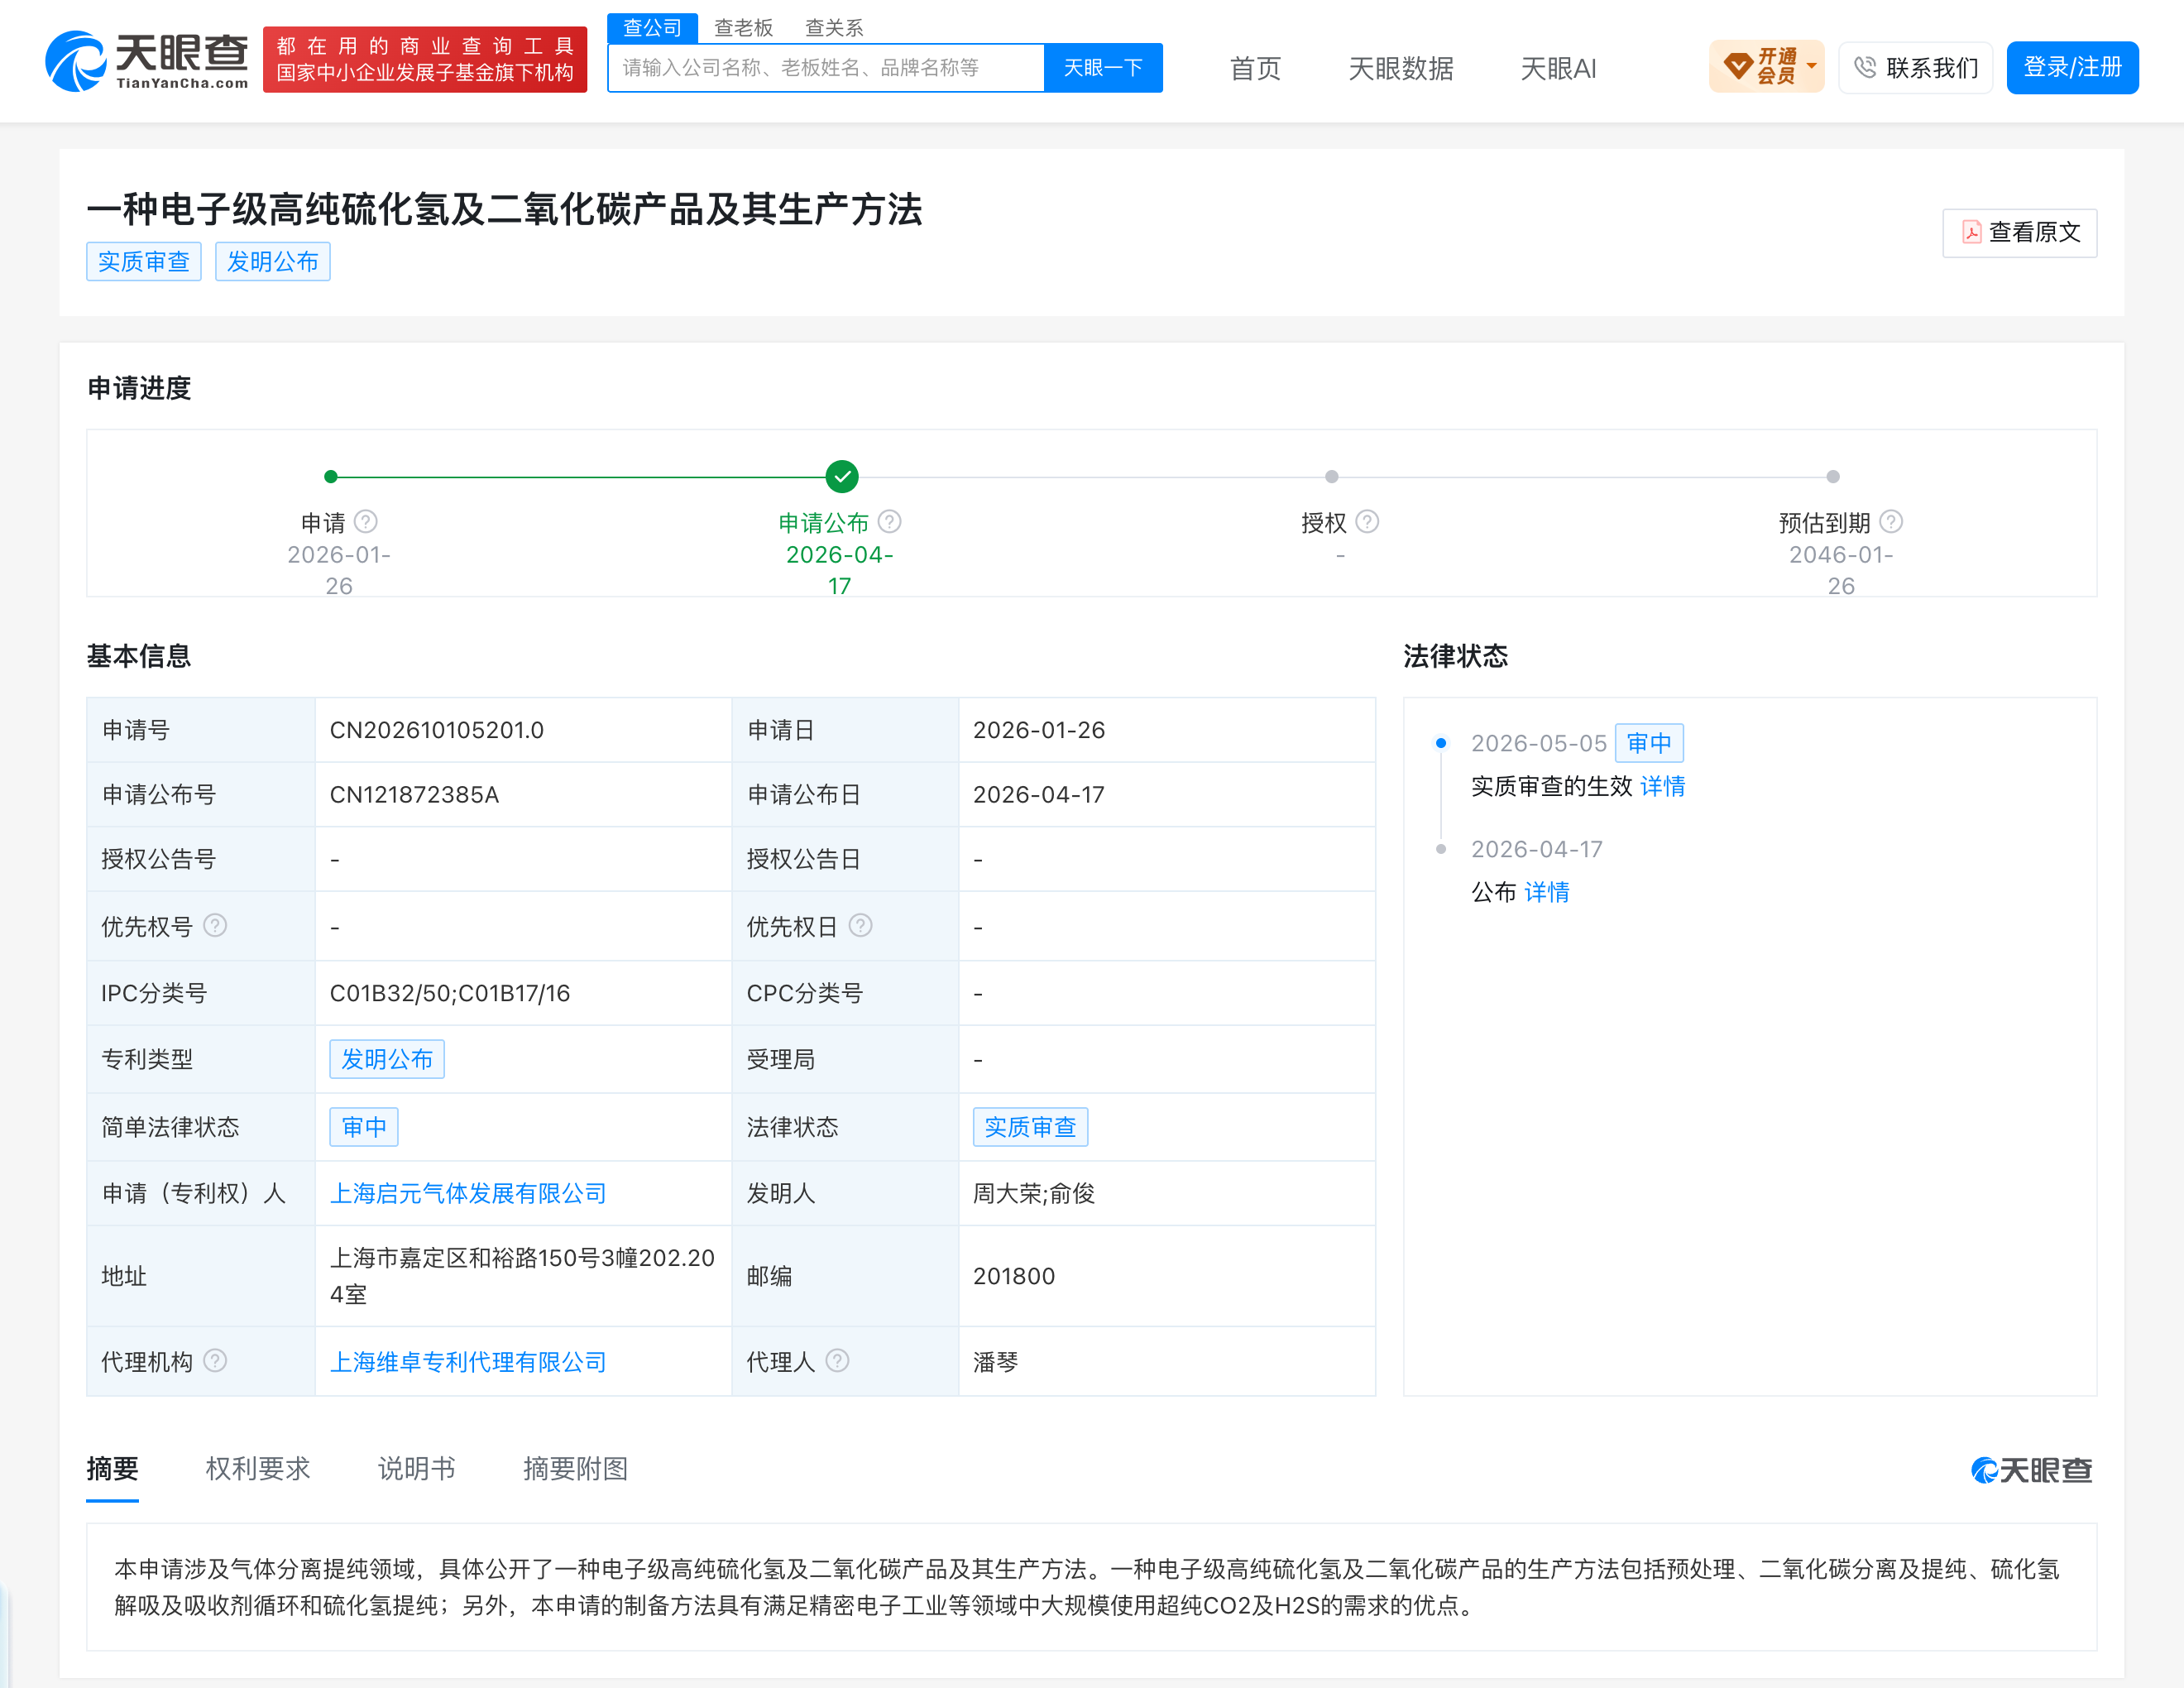This screenshot has height=1688, width=2184.
Task: Click the 申请 start dot on progress line
Action: coord(331,477)
